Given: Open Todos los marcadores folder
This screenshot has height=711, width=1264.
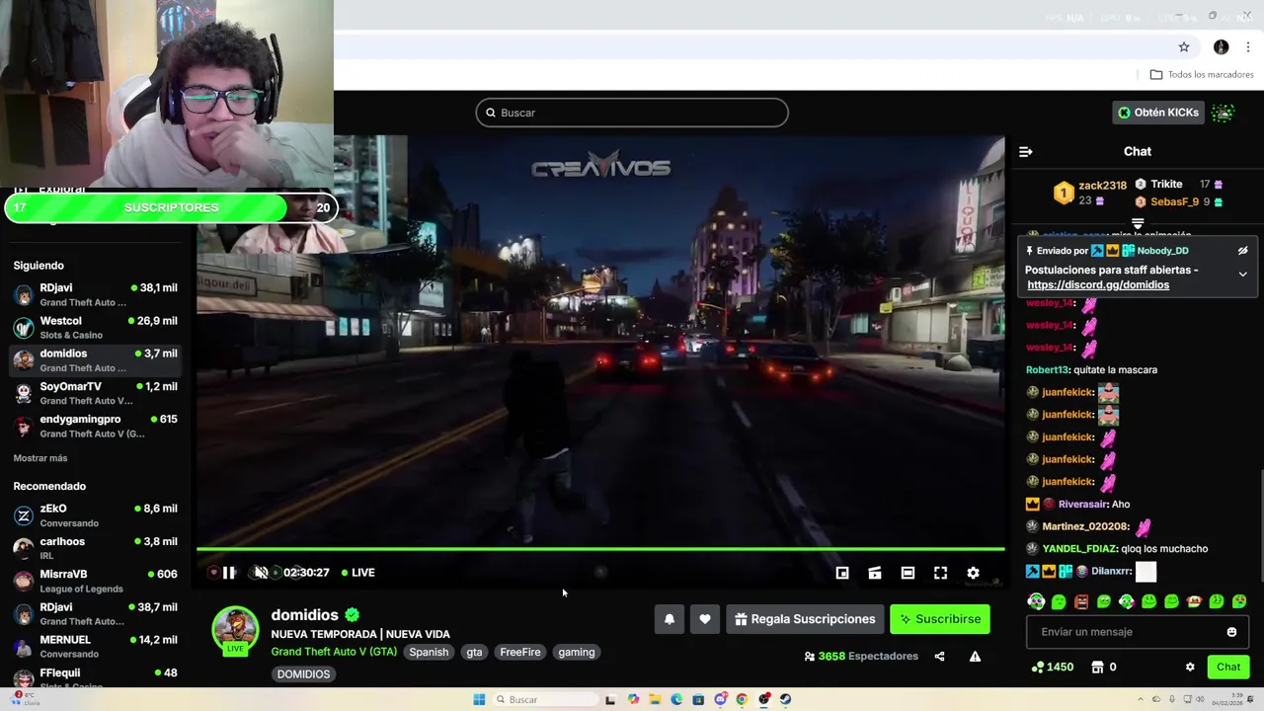Looking at the screenshot, I should click(1202, 75).
